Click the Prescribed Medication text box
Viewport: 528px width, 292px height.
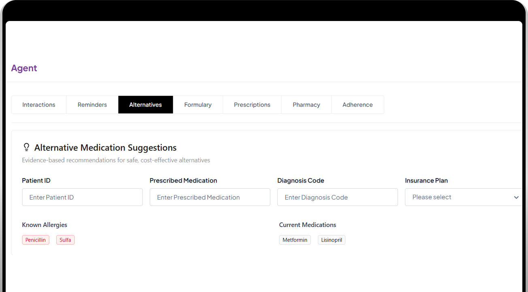[x=210, y=197]
